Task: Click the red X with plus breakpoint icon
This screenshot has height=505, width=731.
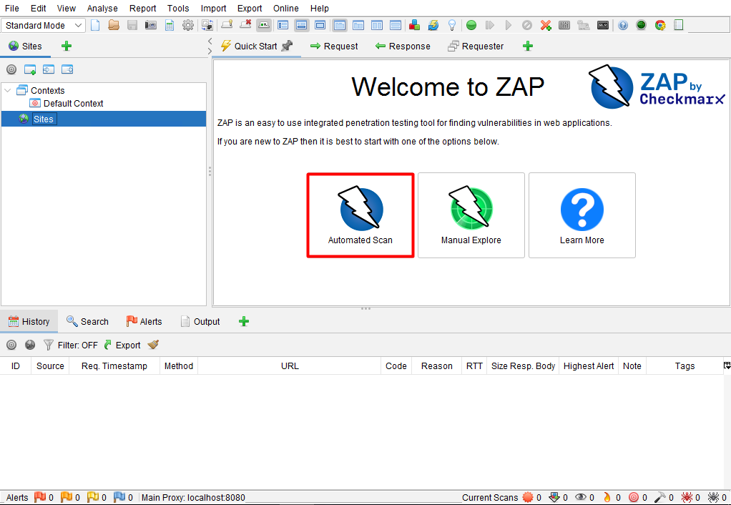Action: (x=546, y=25)
